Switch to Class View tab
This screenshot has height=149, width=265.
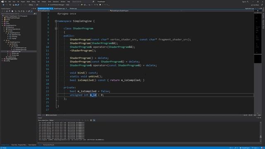coord(14,145)
